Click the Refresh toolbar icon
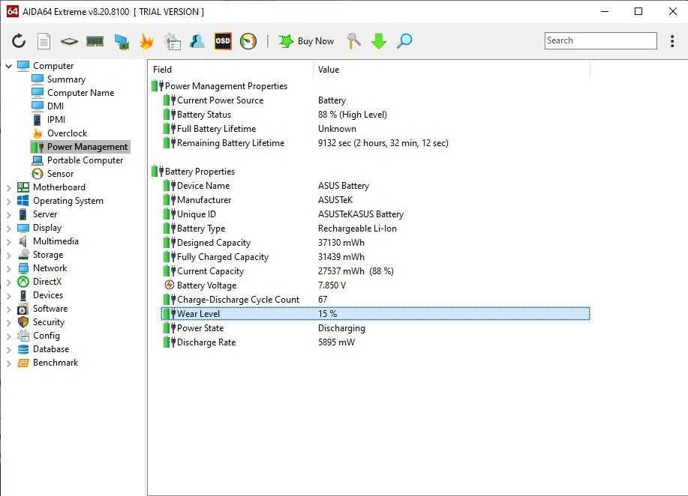 [x=19, y=41]
